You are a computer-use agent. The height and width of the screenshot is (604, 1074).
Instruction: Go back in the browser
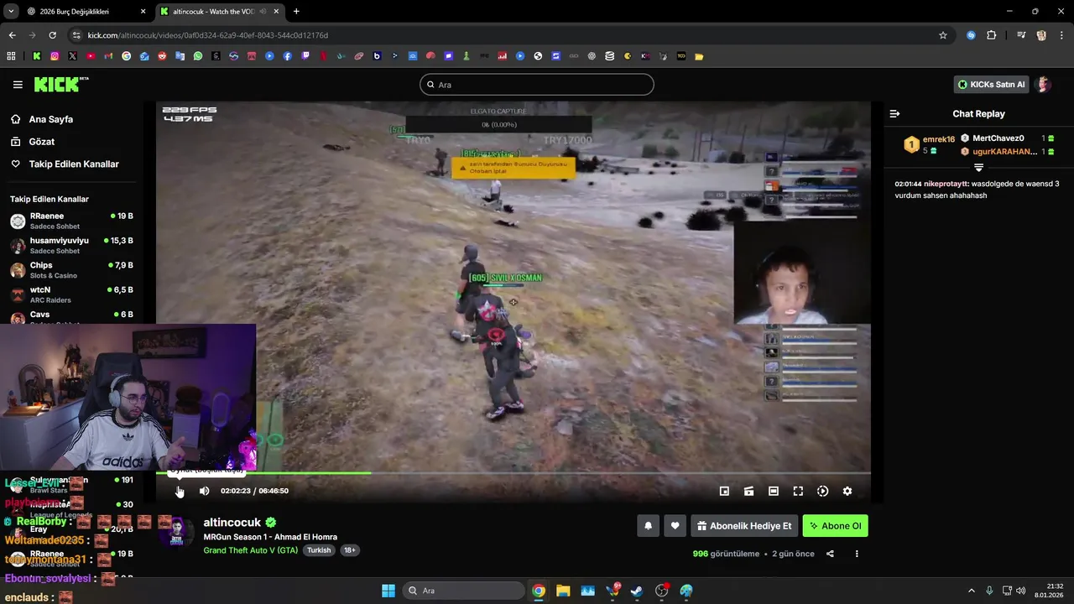click(x=12, y=35)
